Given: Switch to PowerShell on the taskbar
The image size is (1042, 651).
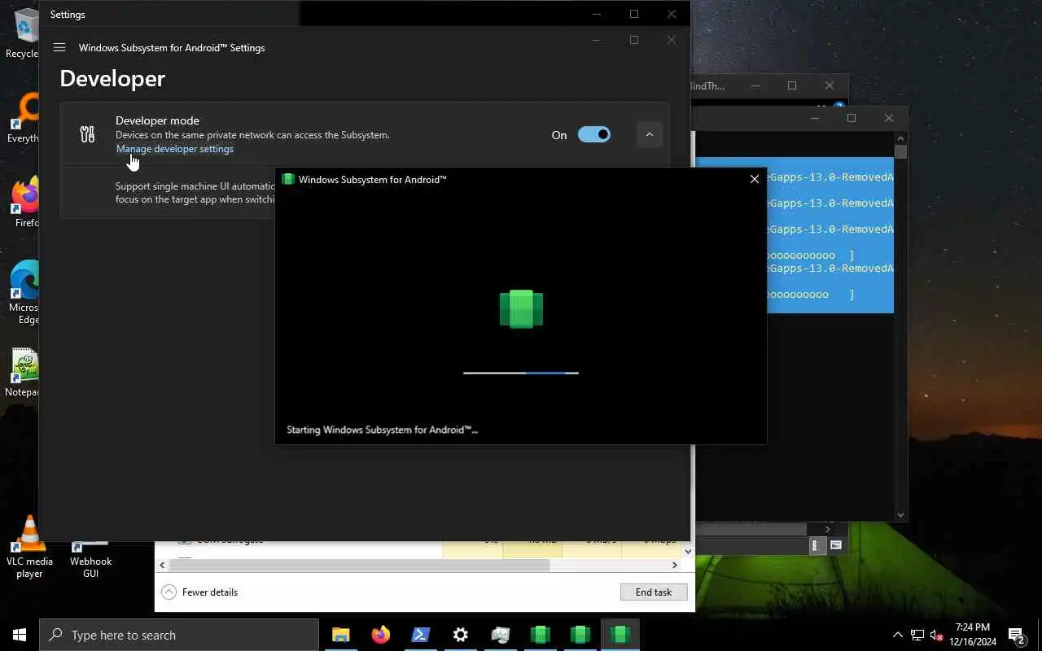Looking at the screenshot, I should pos(420,635).
